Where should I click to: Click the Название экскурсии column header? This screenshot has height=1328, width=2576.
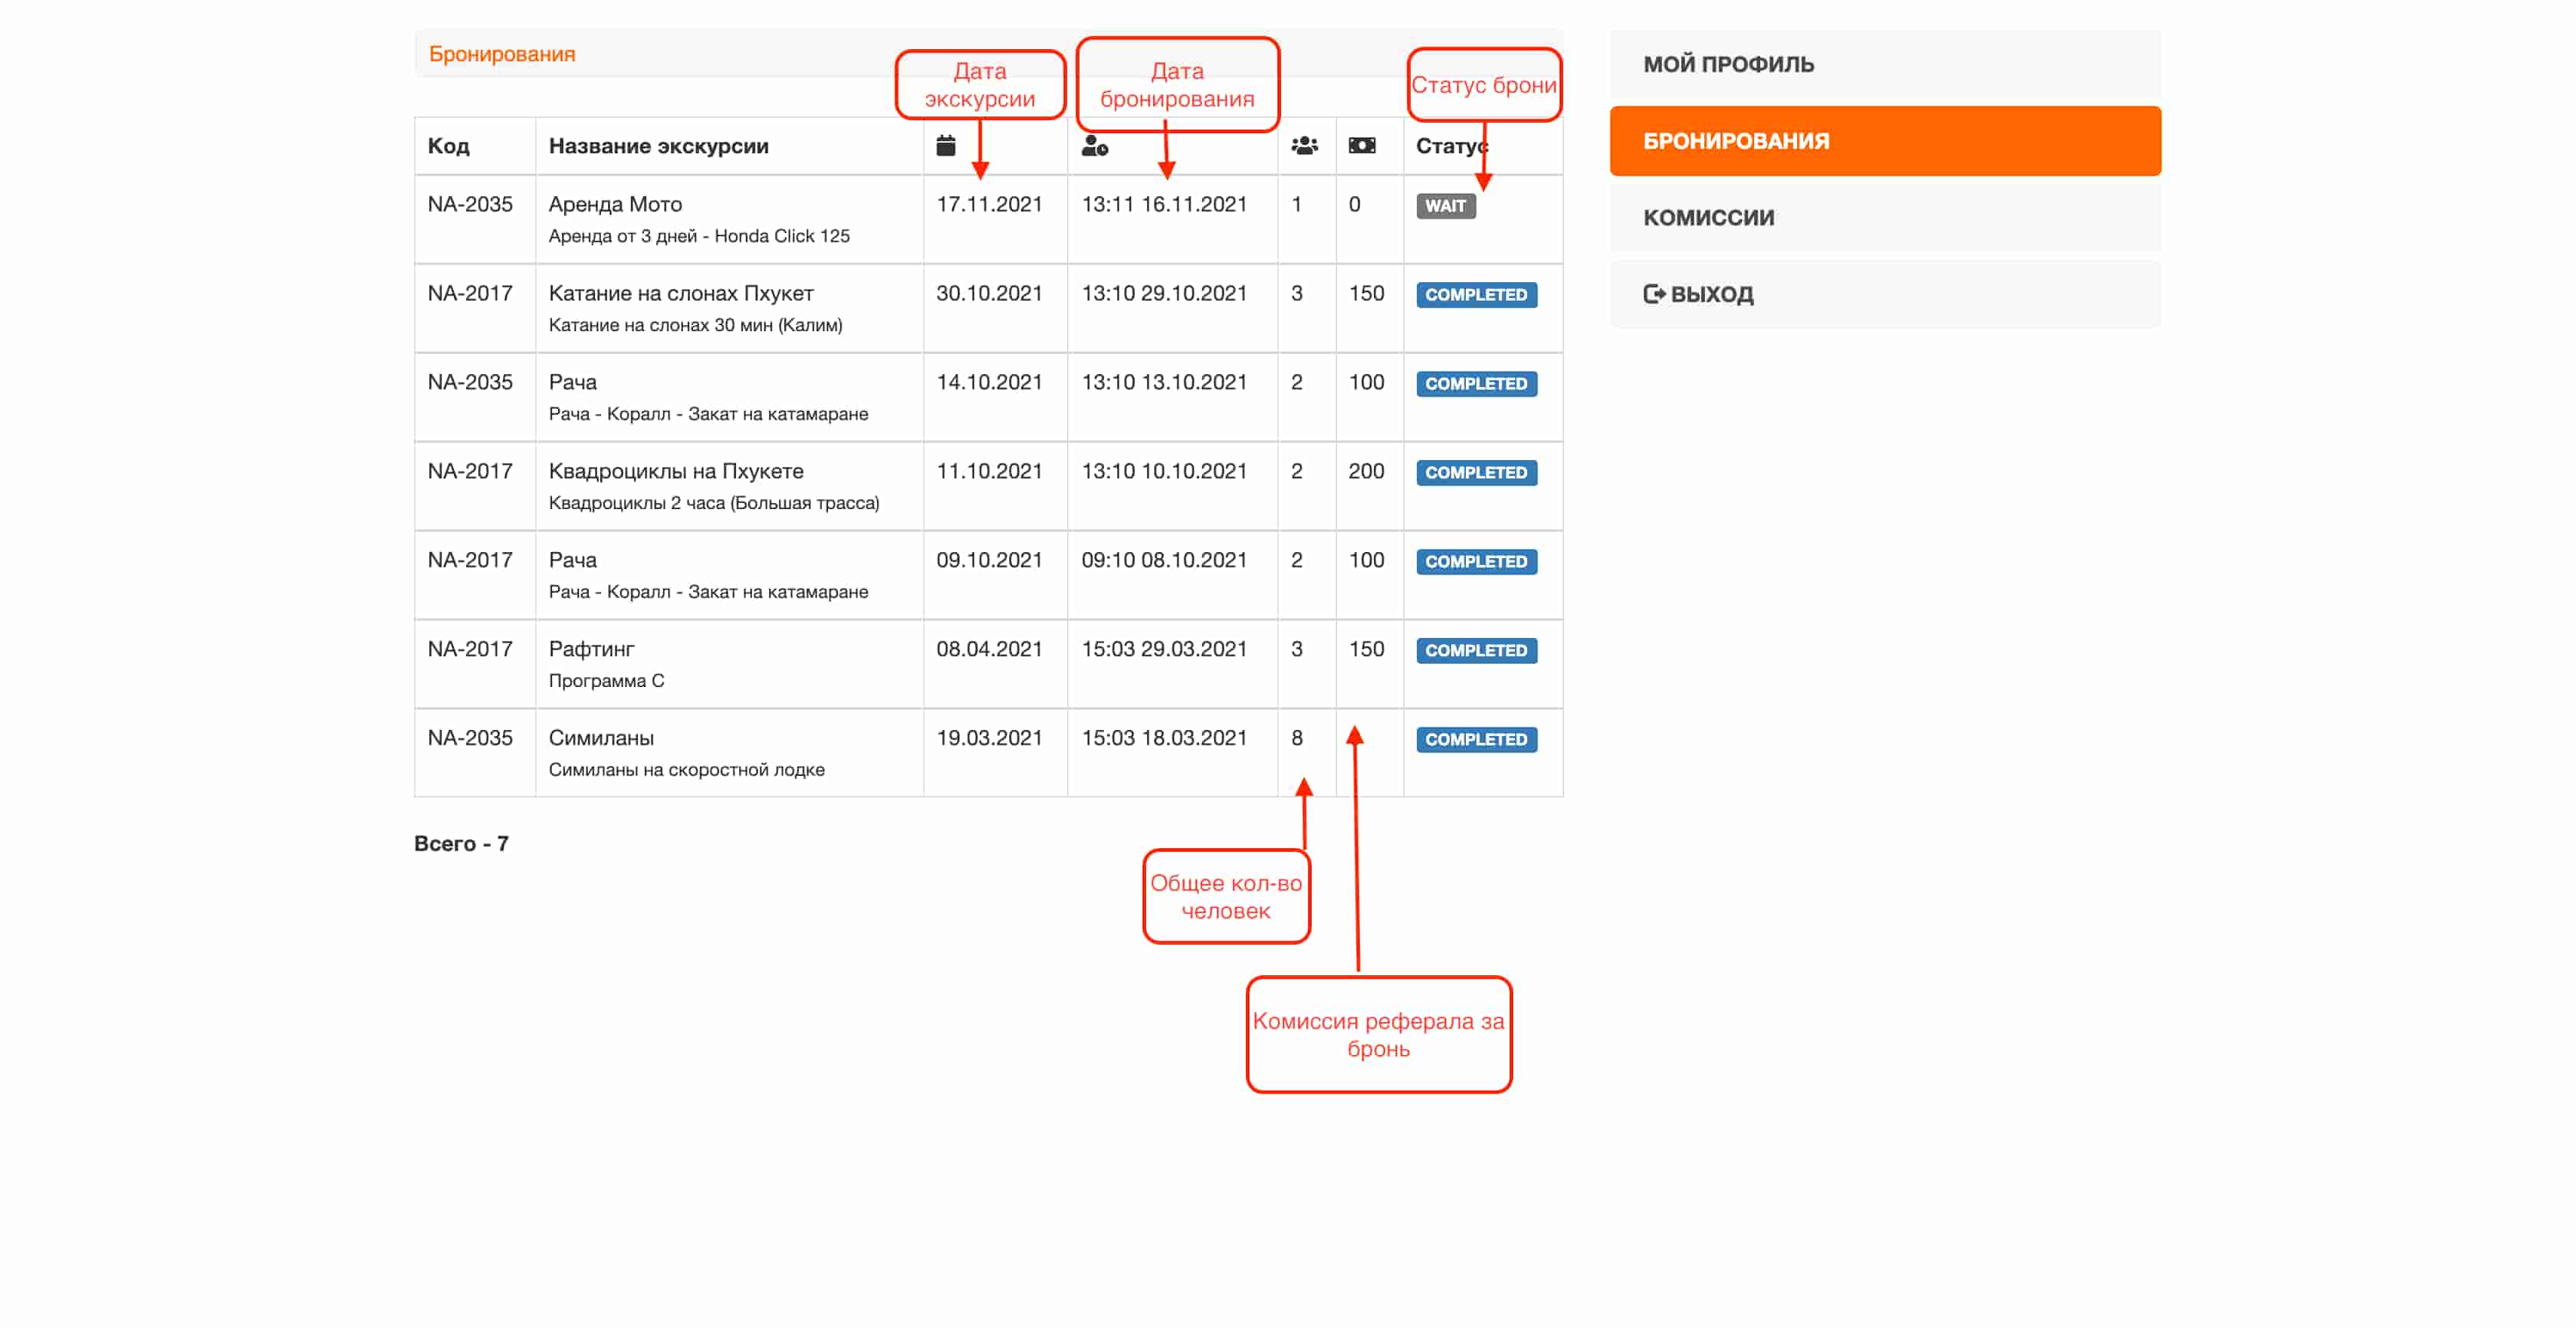(x=658, y=146)
